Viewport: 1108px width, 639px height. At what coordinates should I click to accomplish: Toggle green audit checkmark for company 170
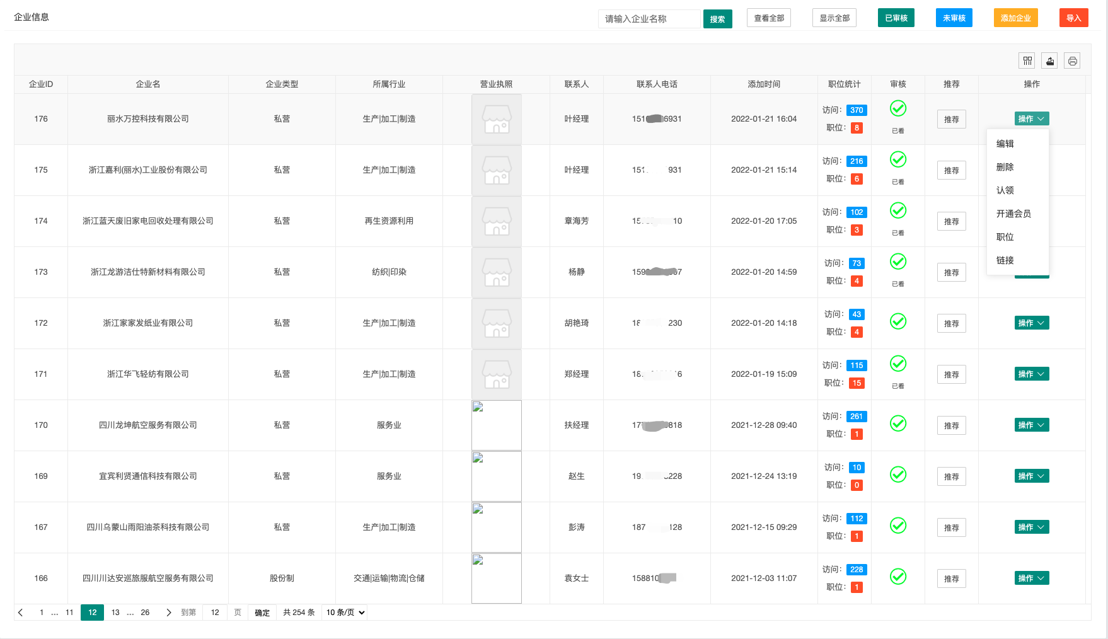[898, 423]
